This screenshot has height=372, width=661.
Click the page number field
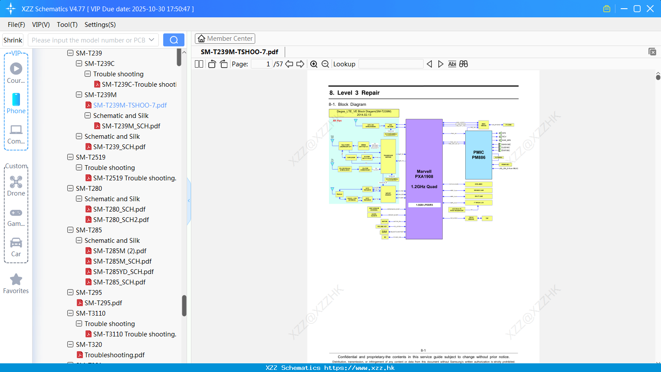click(262, 64)
